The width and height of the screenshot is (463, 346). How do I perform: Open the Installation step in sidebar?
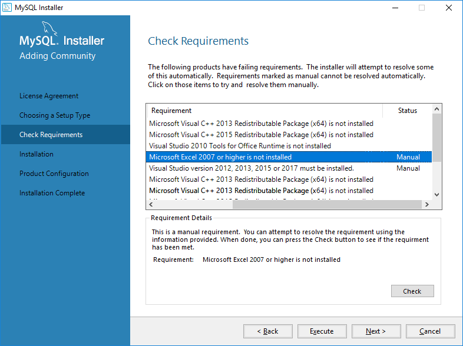click(37, 154)
